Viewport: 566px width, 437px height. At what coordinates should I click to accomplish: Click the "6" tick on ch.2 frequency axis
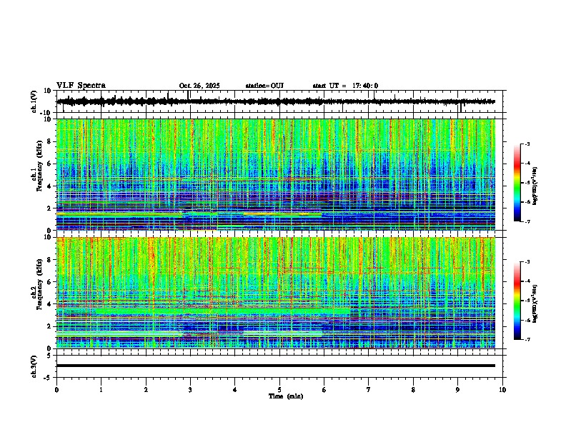click(50, 282)
